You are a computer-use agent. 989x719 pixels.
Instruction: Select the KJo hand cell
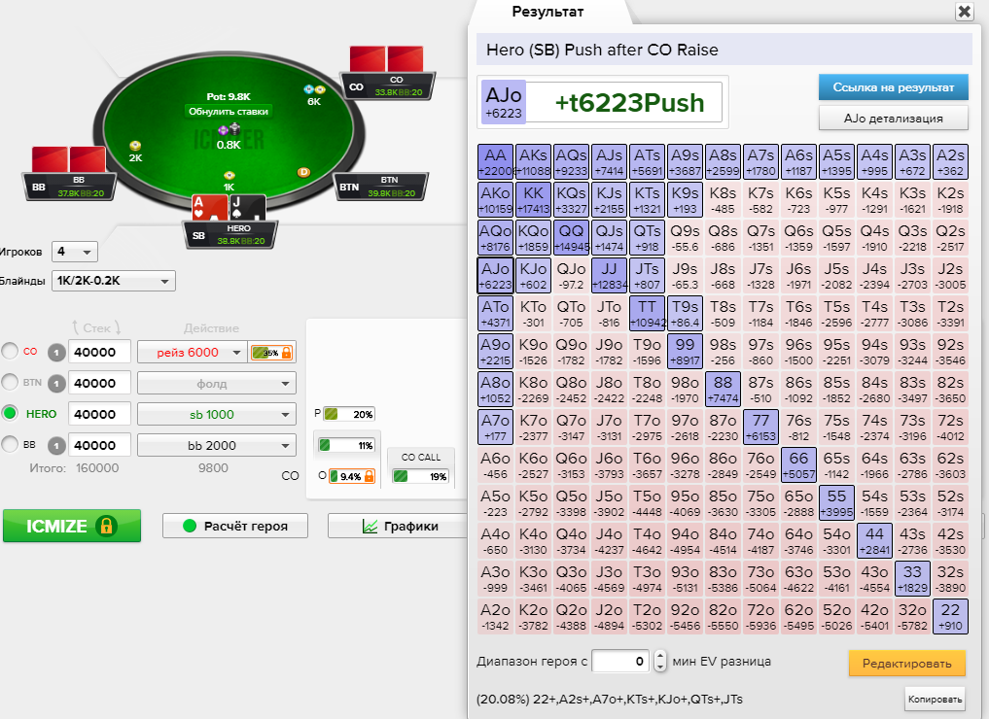coord(533,275)
